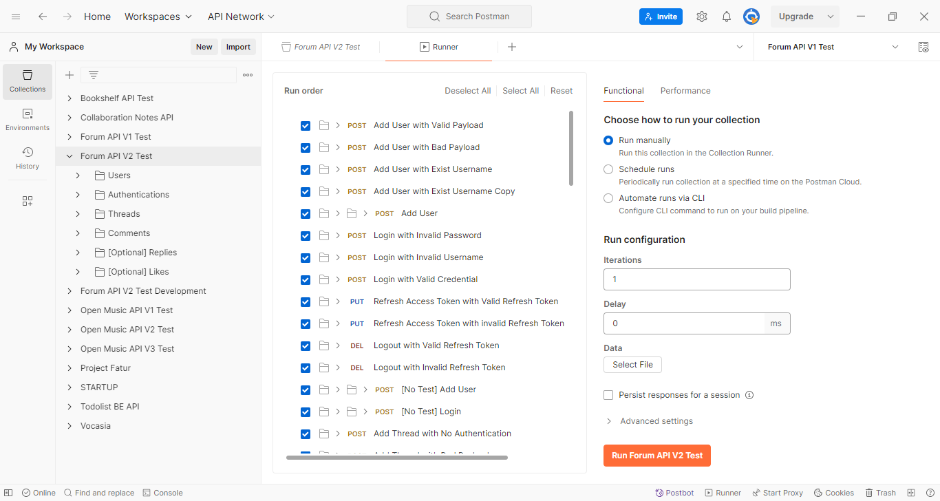
Task: Open collections filter icon in sidebar
Action: (94, 75)
